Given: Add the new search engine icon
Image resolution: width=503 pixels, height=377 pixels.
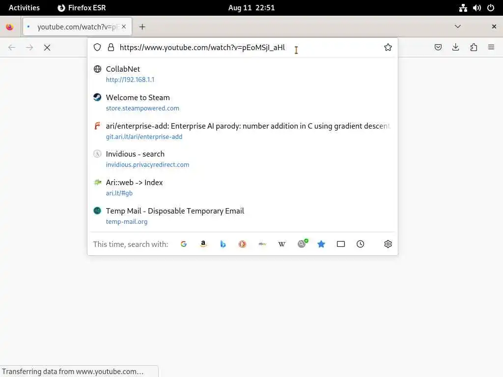Looking at the screenshot, I should click(x=302, y=243).
